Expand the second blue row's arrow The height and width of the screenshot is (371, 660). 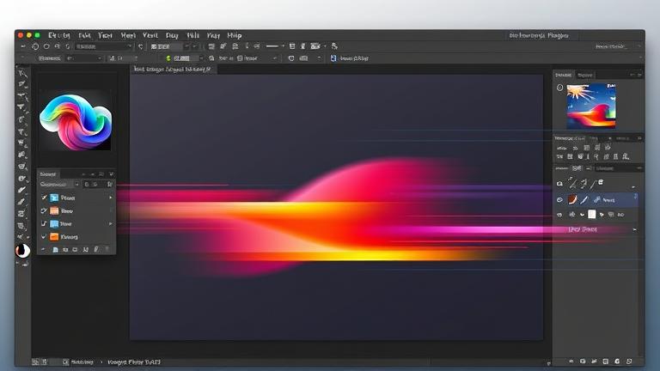click(111, 223)
